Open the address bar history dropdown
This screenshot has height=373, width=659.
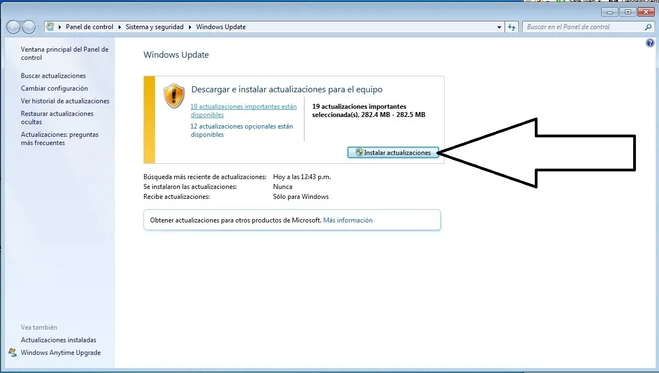[x=499, y=27]
